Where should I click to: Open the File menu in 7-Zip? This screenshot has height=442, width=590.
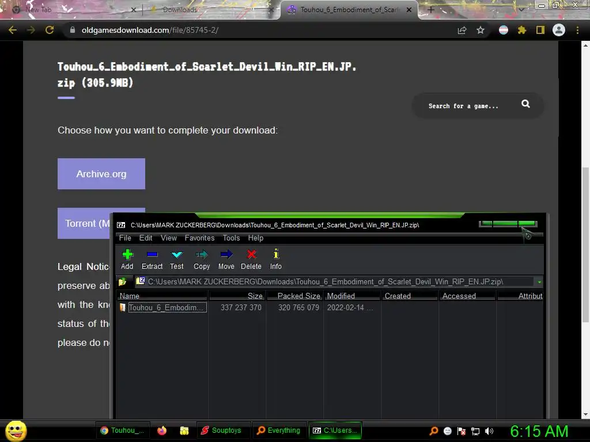[125, 238]
